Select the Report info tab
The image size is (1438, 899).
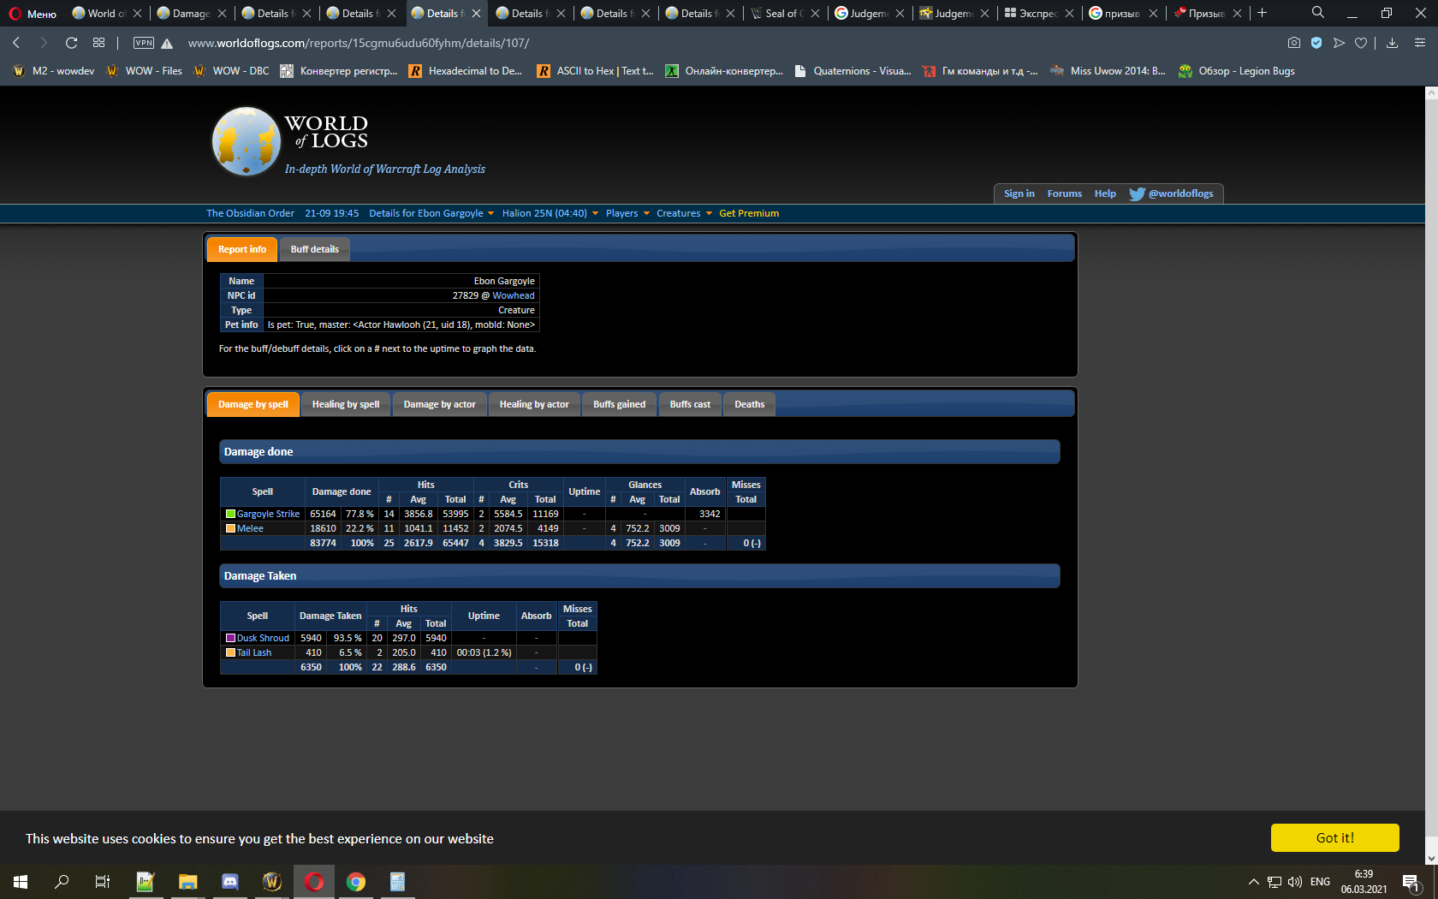242,249
